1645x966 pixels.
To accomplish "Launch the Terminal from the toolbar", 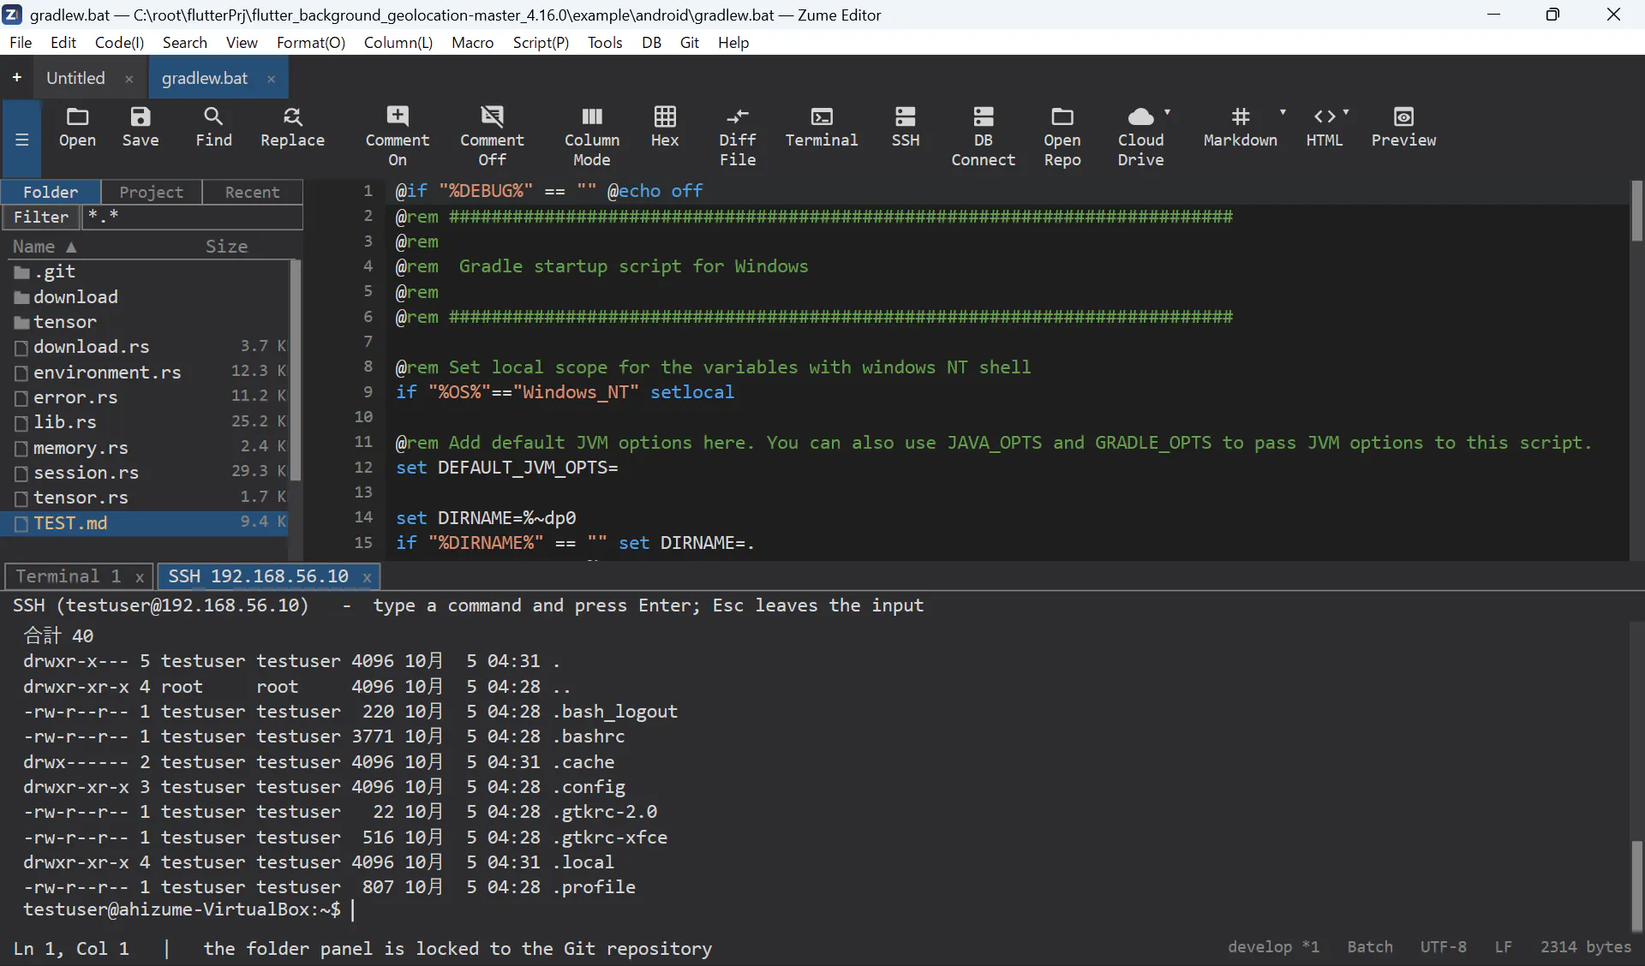I will [821, 128].
